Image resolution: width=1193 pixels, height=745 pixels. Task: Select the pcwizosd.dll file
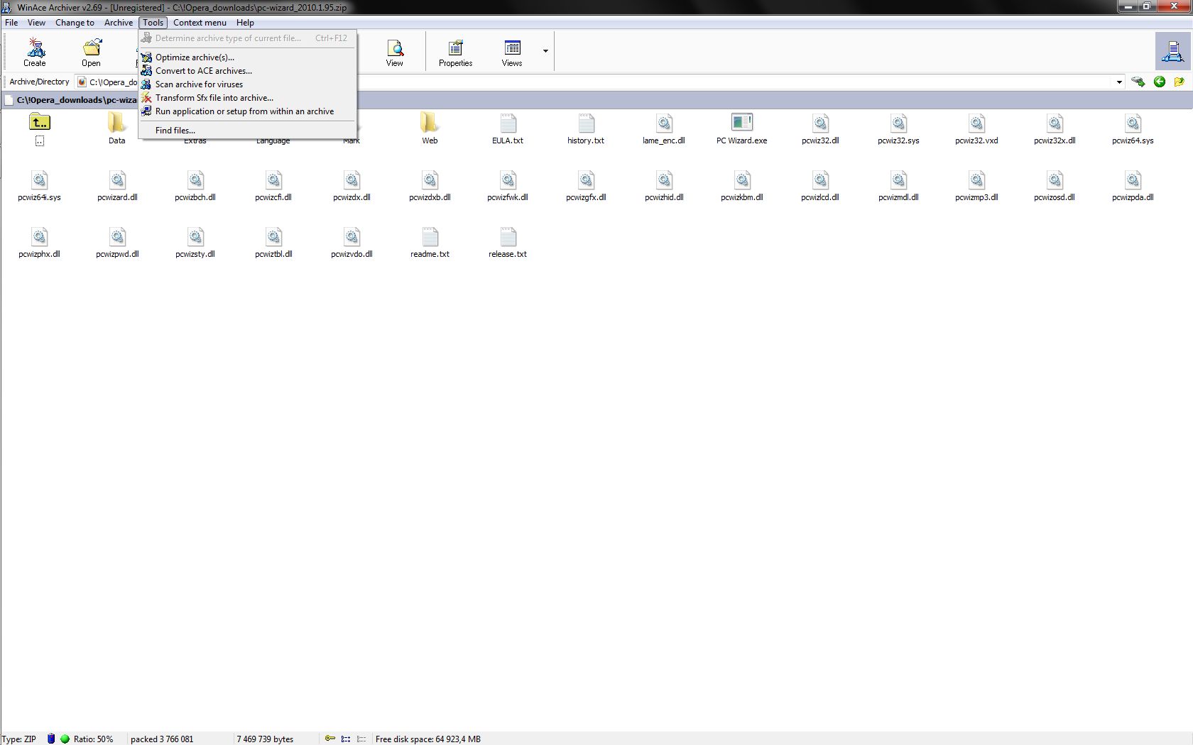[x=1055, y=186]
